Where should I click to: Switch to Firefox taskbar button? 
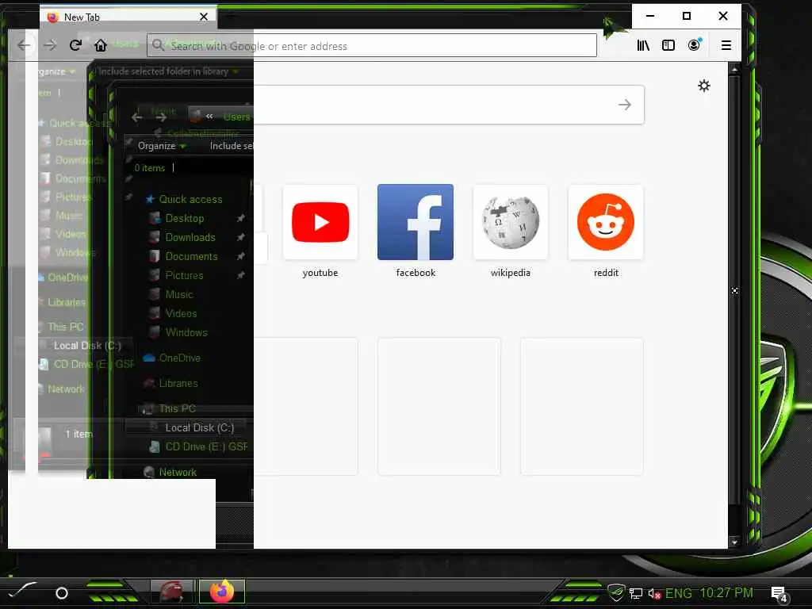coord(222,592)
